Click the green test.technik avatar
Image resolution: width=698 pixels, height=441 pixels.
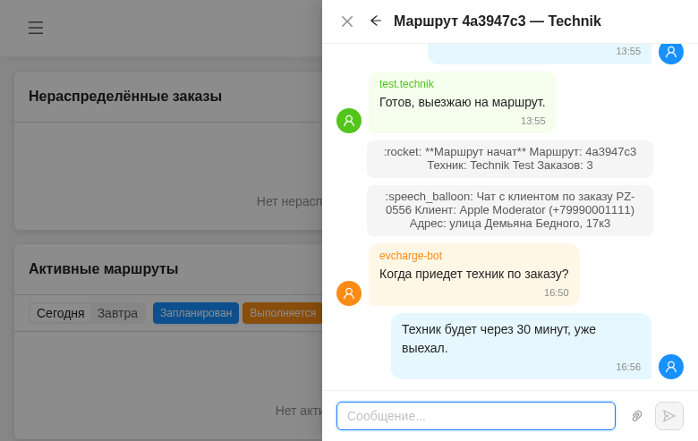point(349,121)
